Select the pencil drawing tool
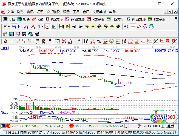The image size is (179, 136). [5, 41]
